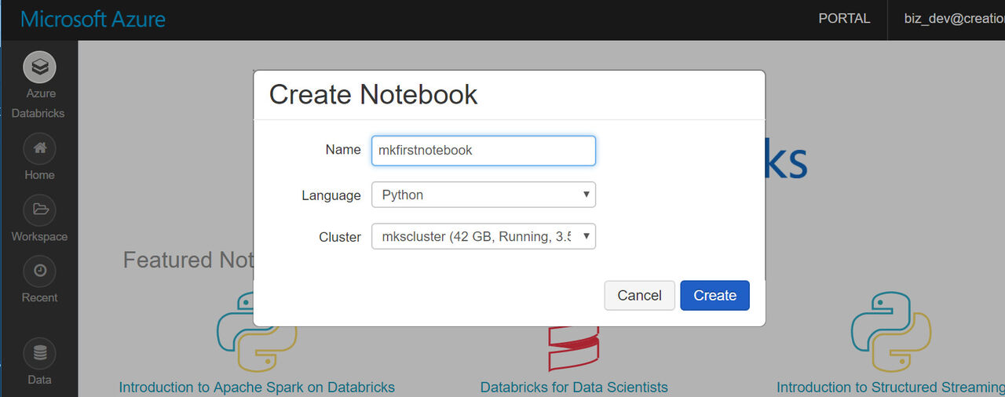
Task: Cancel the Create Notebook dialog
Action: coord(639,296)
